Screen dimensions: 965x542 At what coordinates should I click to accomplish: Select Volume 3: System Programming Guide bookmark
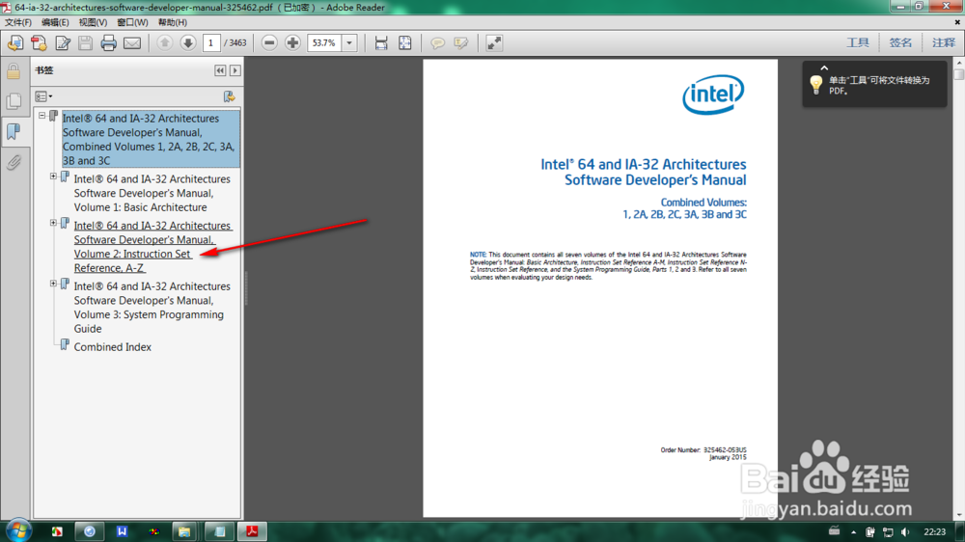152,308
